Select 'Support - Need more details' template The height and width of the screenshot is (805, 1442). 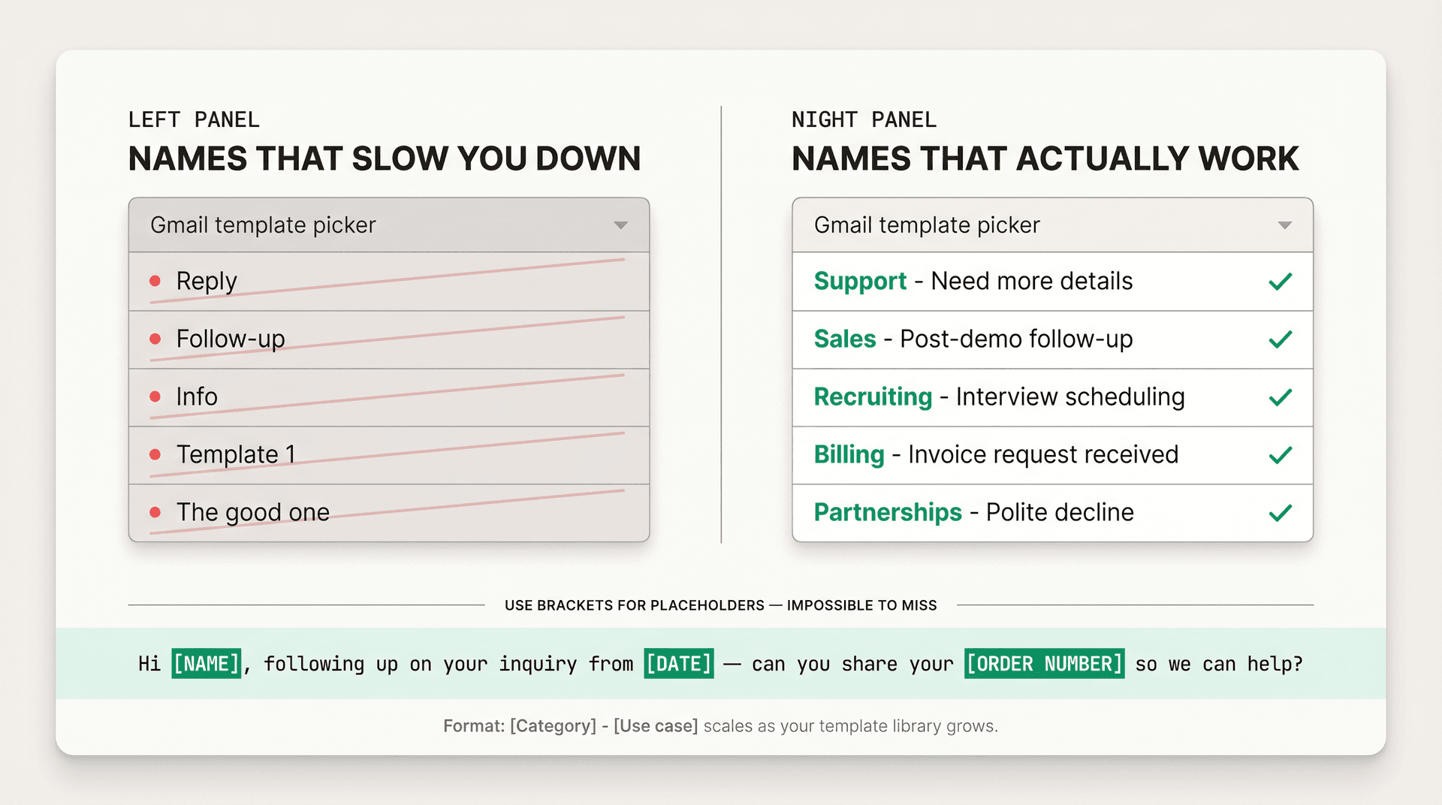tap(973, 282)
